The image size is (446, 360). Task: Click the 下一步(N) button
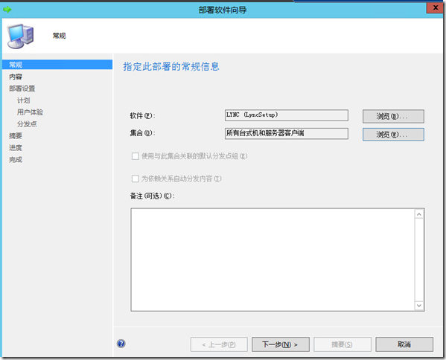pyautogui.click(x=281, y=344)
